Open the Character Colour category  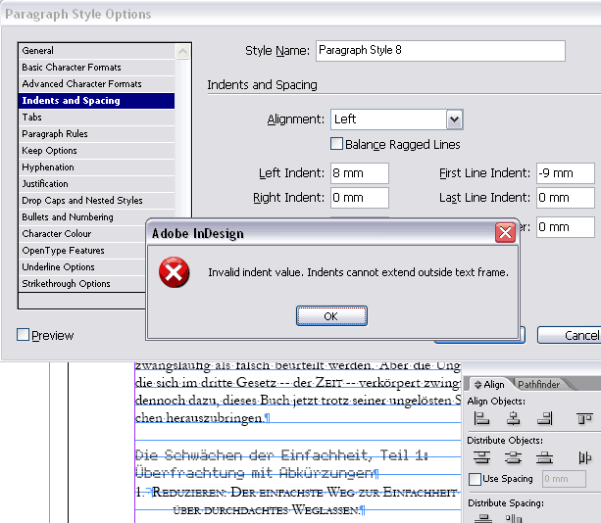click(82, 234)
